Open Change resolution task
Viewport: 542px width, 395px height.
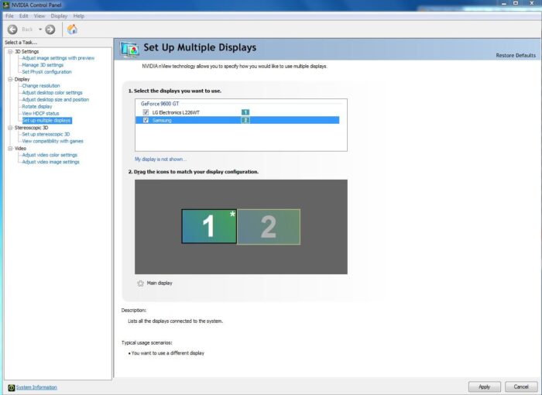[x=41, y=86]
